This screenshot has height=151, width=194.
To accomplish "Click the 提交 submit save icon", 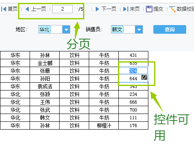I will [149, 9].
